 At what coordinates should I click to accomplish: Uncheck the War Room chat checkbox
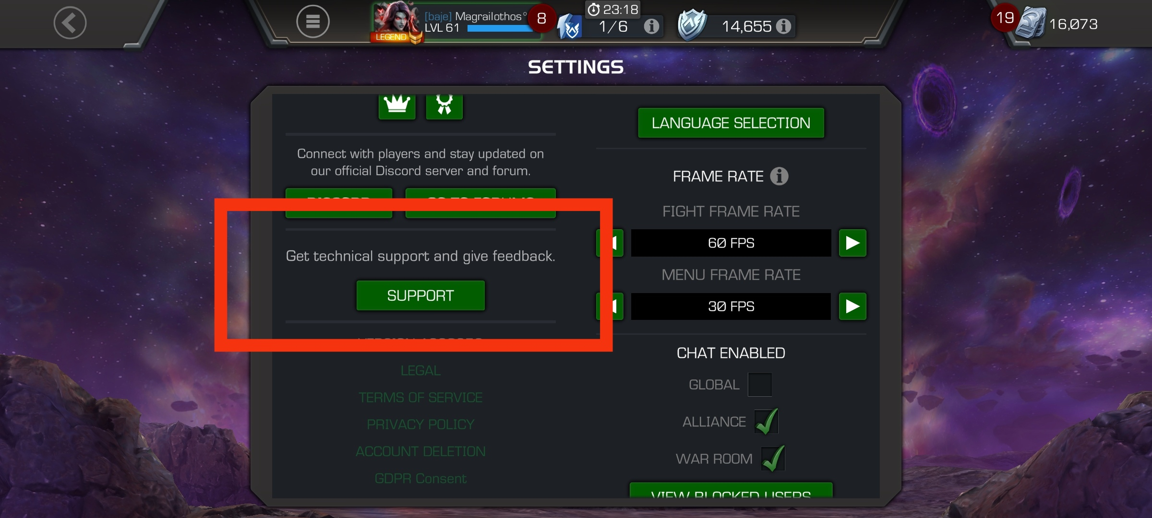[773, 459]
